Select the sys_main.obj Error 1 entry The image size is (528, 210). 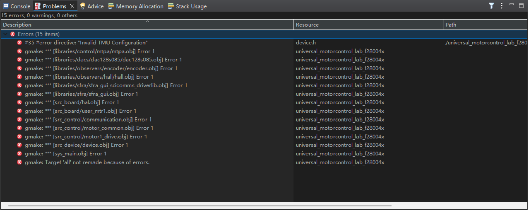pos(65,154)
